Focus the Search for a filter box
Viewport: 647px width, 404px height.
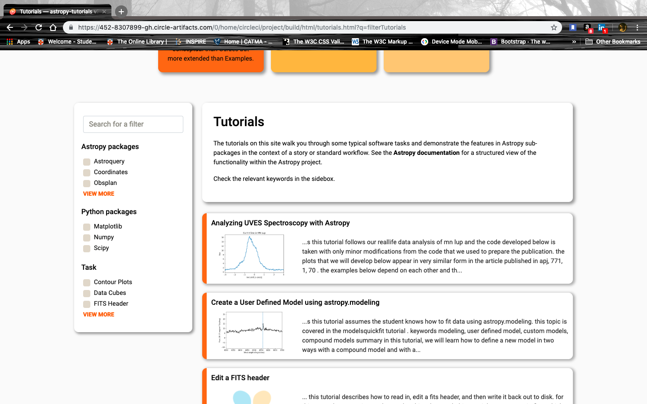coord(133,124)
